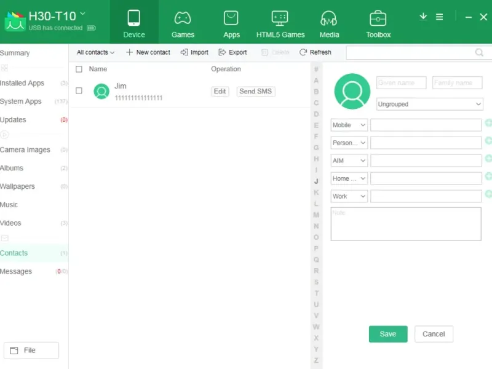Click the Cancel button
Image resolution: width=492 pixels, height=369 pixels.
pyautogui.click(x=434, y=334)
